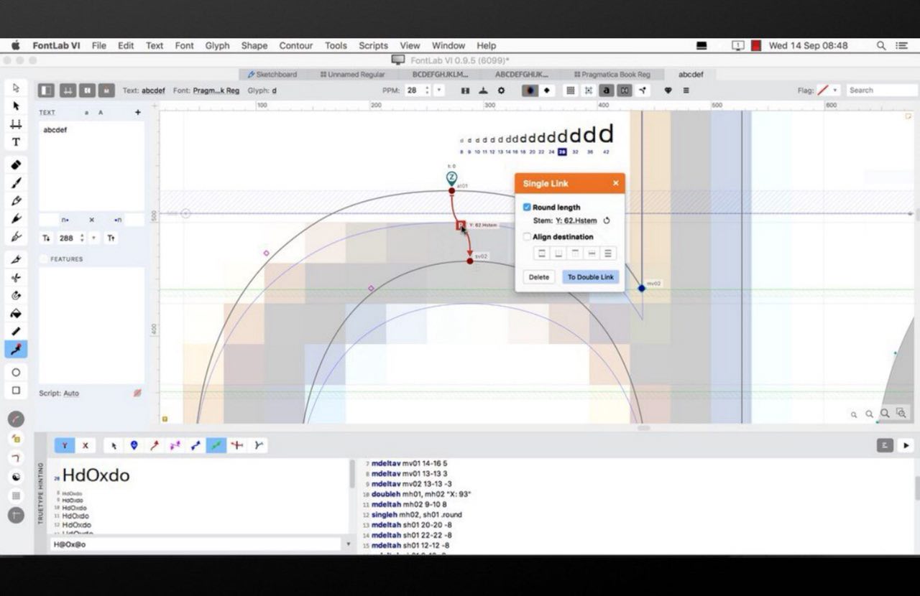Image resolution: width=920 pixels, height=596 pixels.
Task: Toggle the pixel grid display button
Action: [570, 90]
